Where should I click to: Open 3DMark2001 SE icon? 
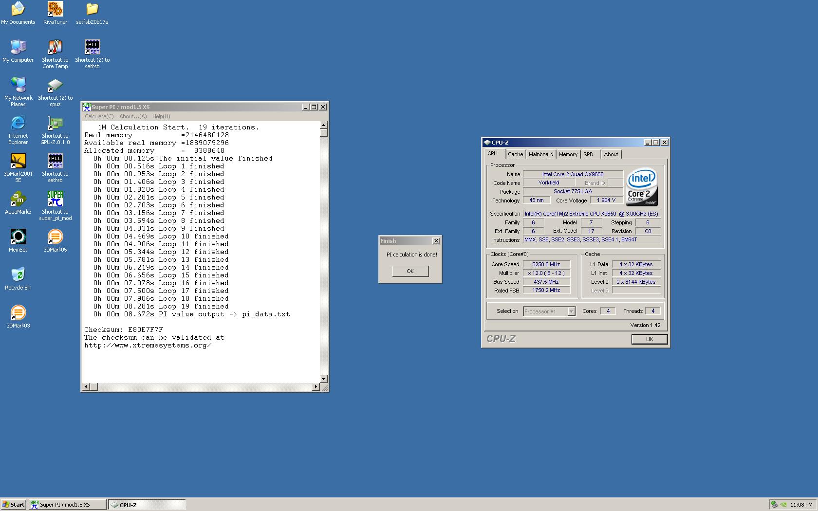18,168
